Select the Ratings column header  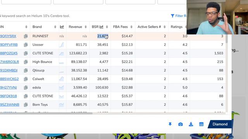pos(177,27)
